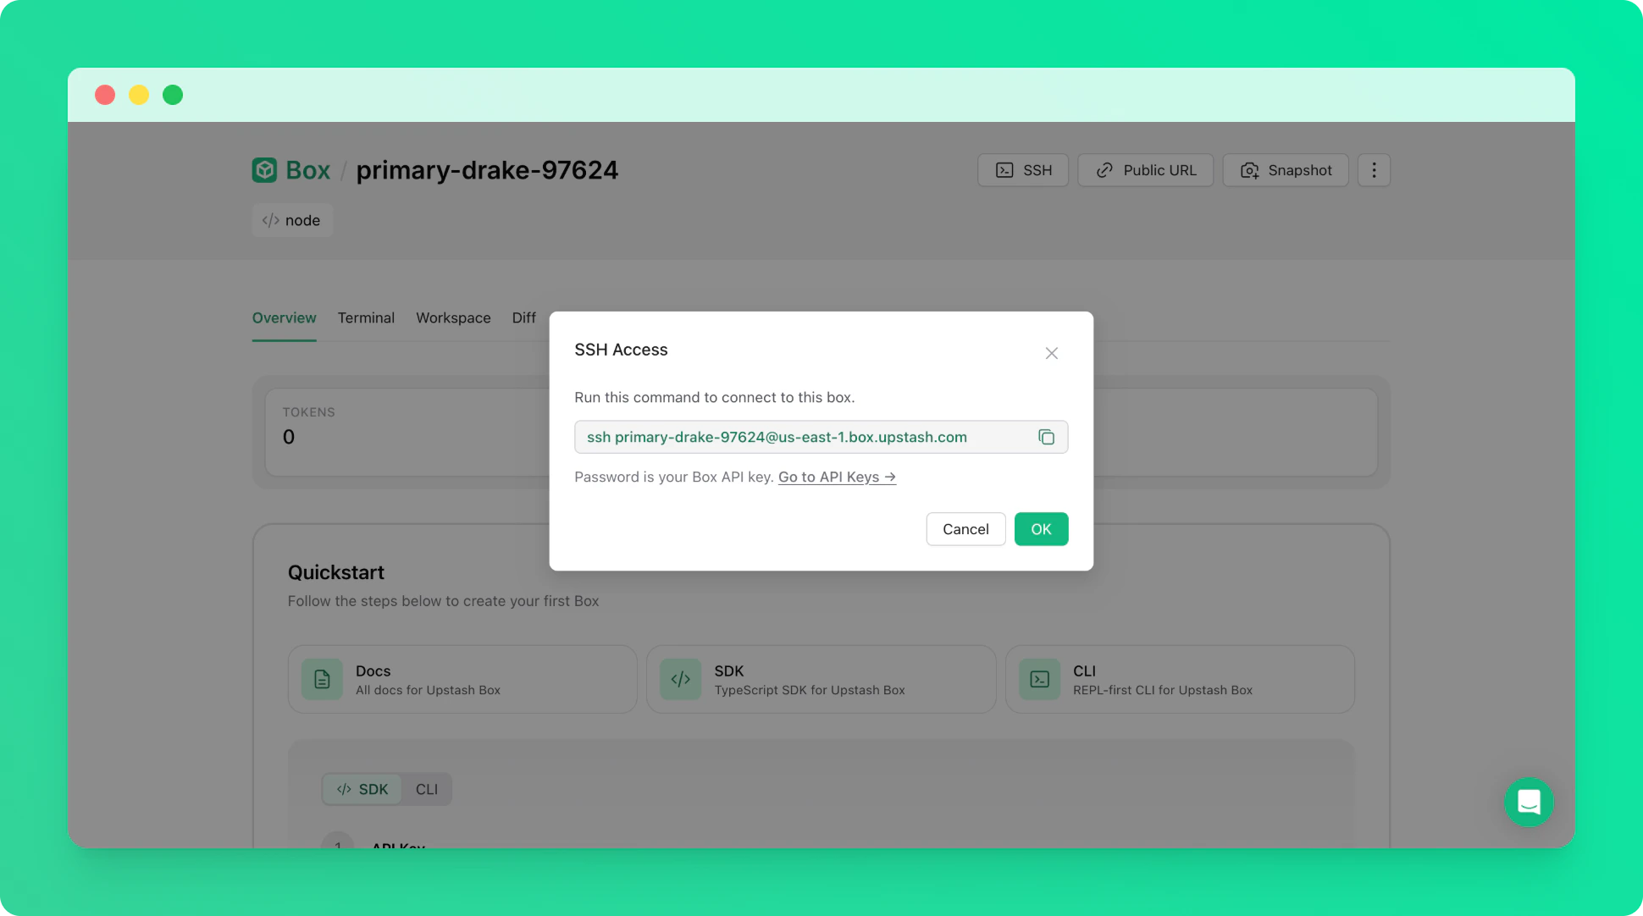Image resolution: width=1643 pixels, height=916 pixels.
Task: Open the three-dot more options menu
Action: point(1374,170)
